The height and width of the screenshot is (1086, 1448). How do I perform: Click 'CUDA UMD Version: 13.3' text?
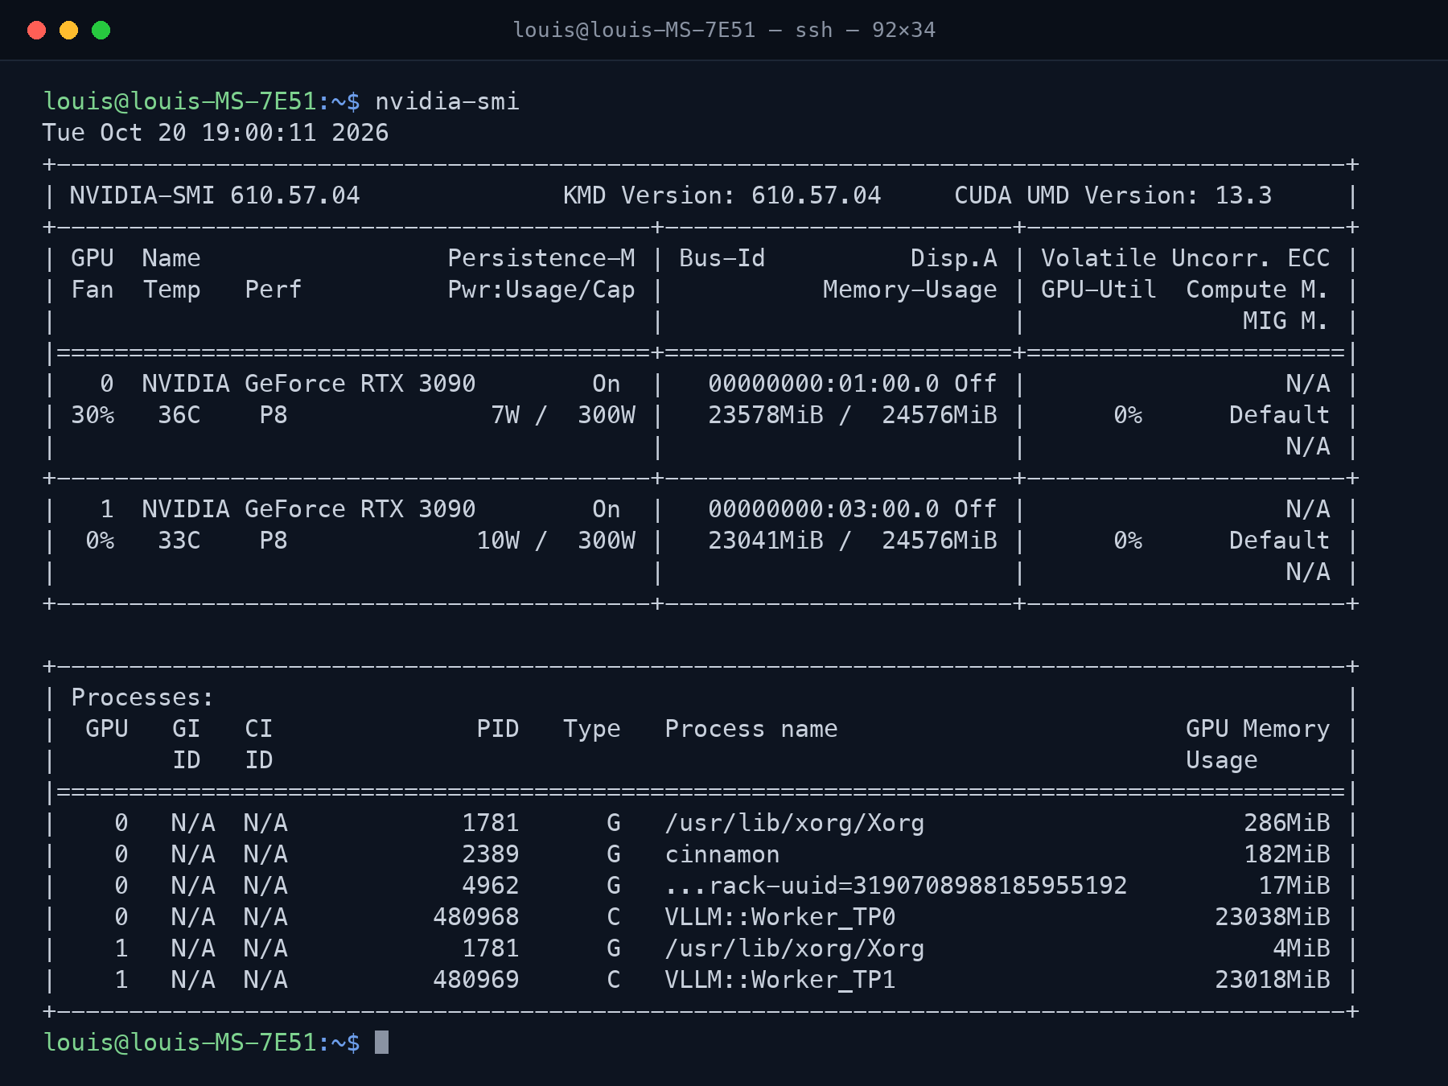click(1113, 195)
